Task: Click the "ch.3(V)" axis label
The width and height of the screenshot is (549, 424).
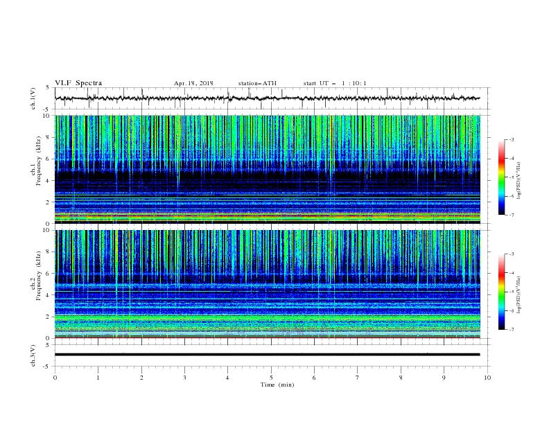Action: click(33, 355)
